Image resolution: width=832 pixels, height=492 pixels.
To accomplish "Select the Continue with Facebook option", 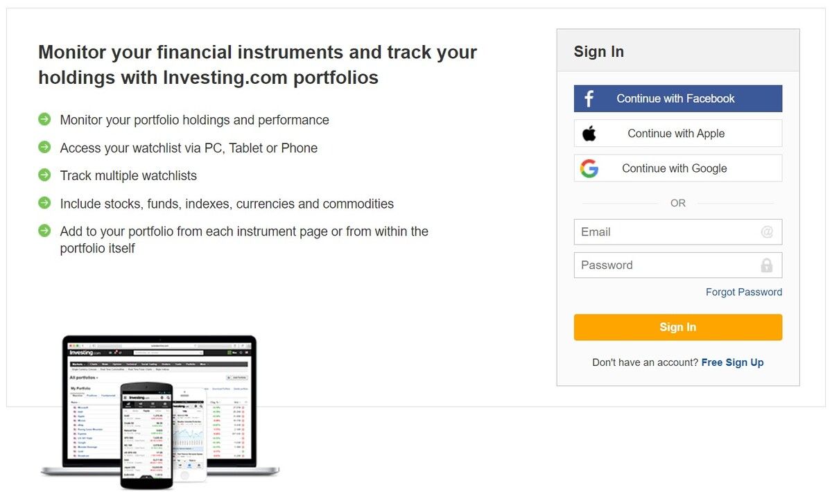I will point(677,98).
